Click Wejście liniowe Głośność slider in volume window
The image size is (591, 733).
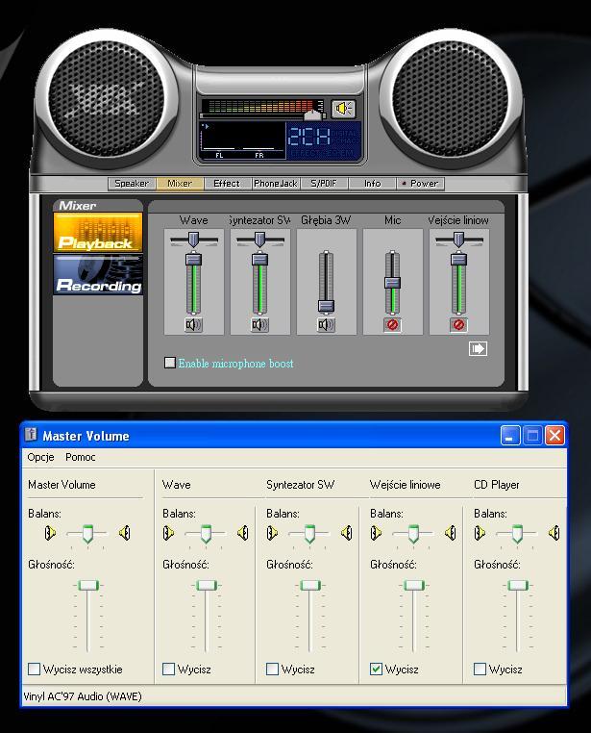tap(413, 585)
